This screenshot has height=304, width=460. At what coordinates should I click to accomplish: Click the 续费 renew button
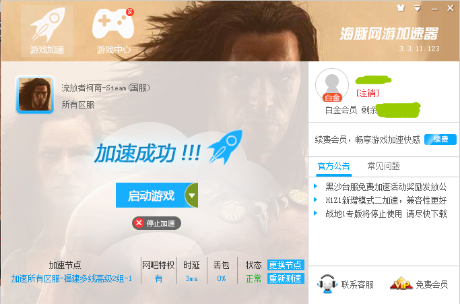point(440,140)
